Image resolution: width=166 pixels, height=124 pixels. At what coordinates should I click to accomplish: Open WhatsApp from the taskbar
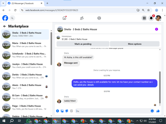tap(29, 121)
